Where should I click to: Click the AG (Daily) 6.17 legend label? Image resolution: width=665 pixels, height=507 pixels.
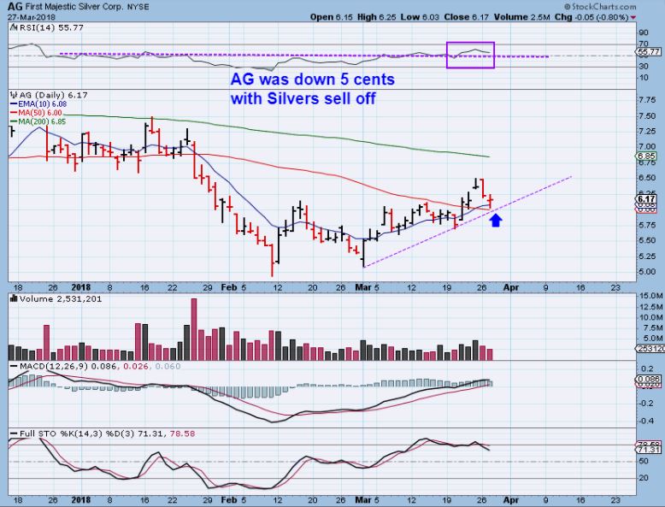point(53,96)
